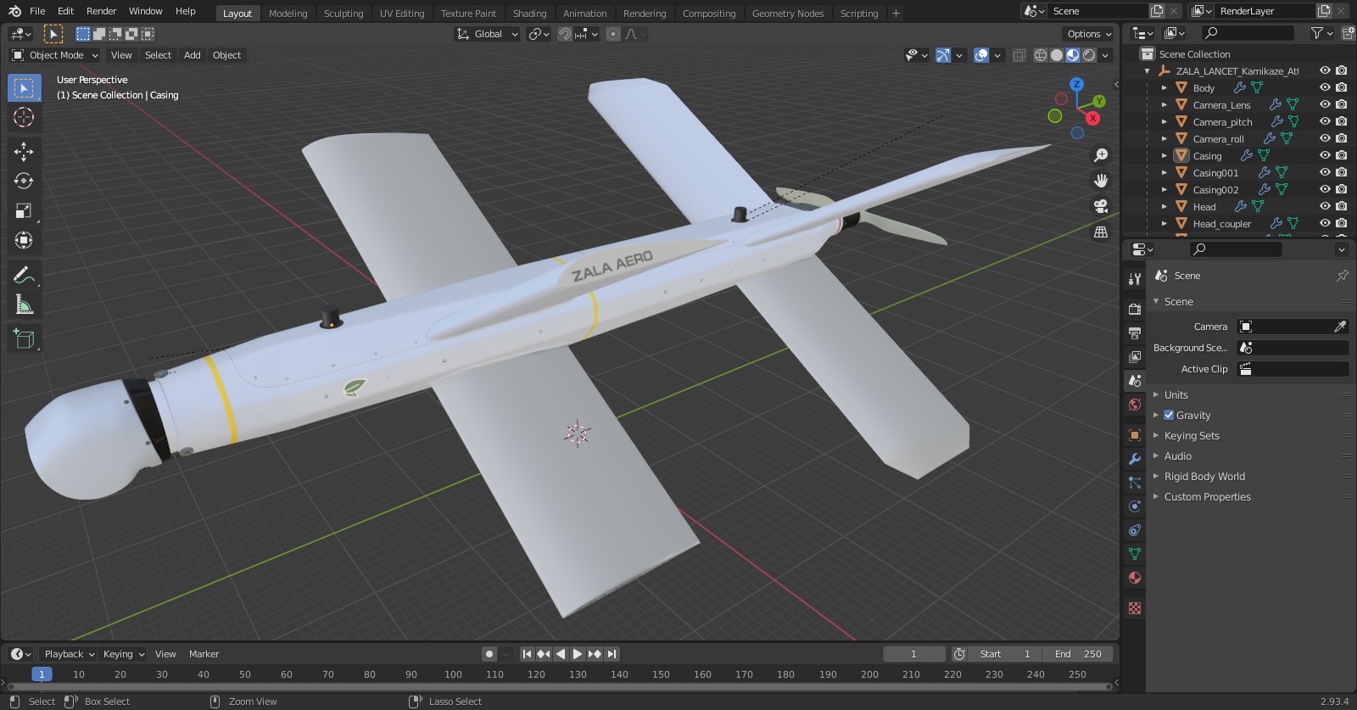Hide the Head object in viewport
This screenshot has width=1357, height=710.
coord(1325,206)
